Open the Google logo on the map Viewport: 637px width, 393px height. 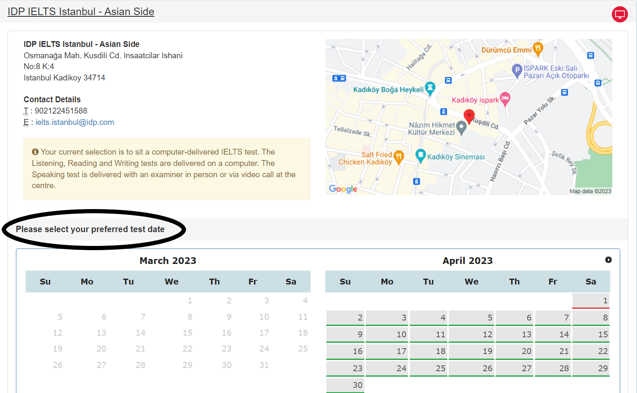click(343, 189)
